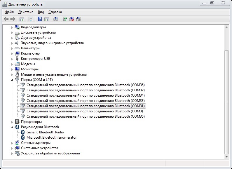
Task: Toggle the show/hide action pane button
Action: pos(47,19)
